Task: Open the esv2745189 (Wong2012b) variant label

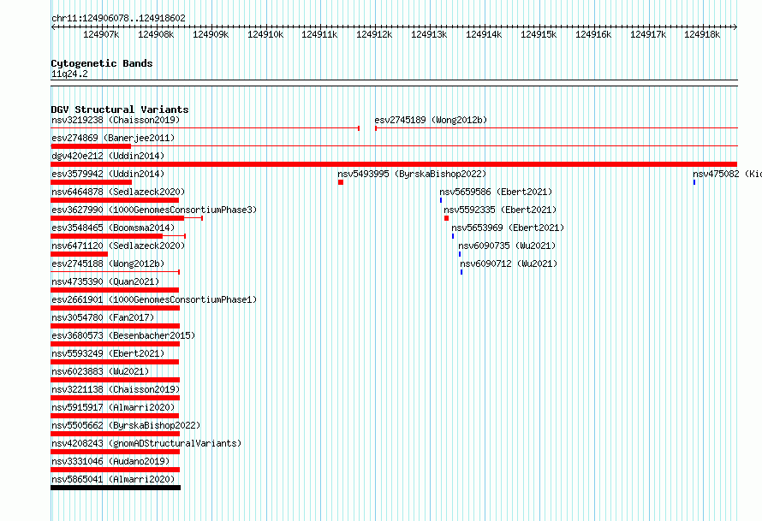Action: 431,120
